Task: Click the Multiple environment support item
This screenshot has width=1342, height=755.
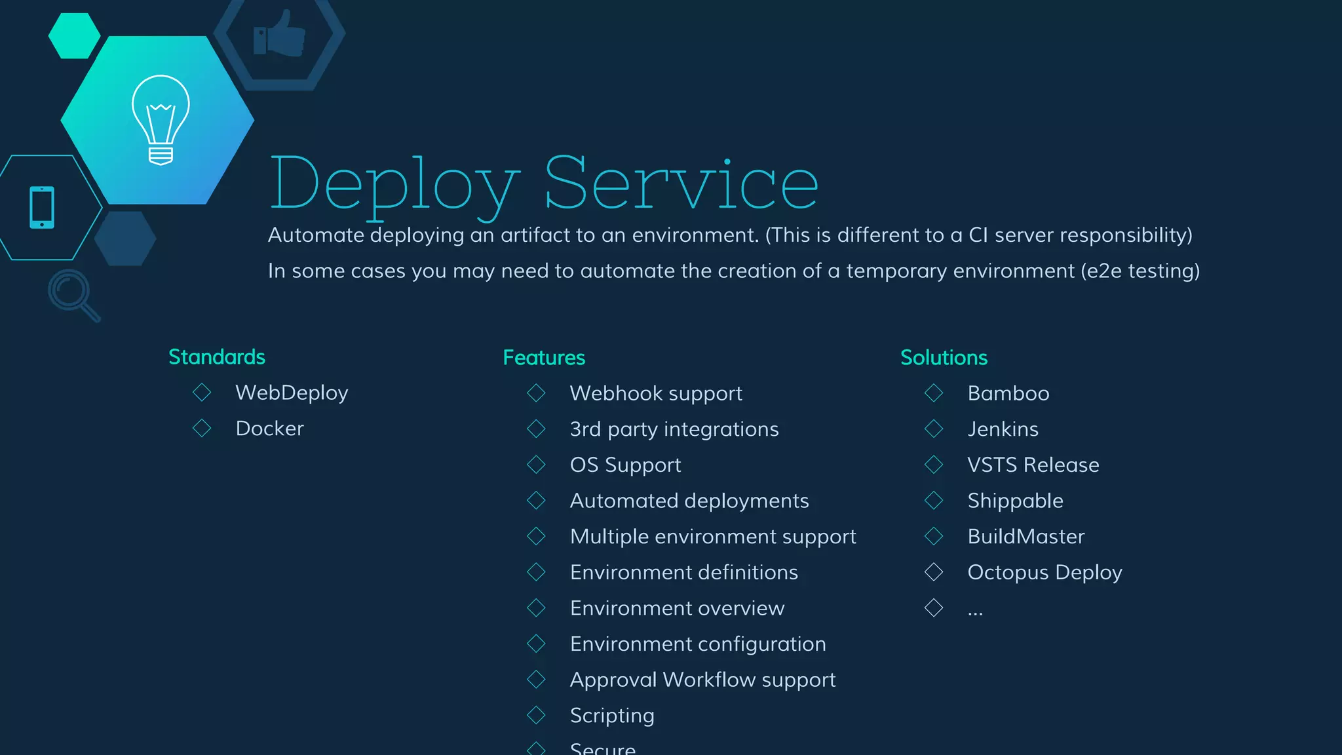Action: pos(713,537)
